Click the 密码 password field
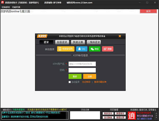The height and width of the screenshot is (121, 159). 82,70
